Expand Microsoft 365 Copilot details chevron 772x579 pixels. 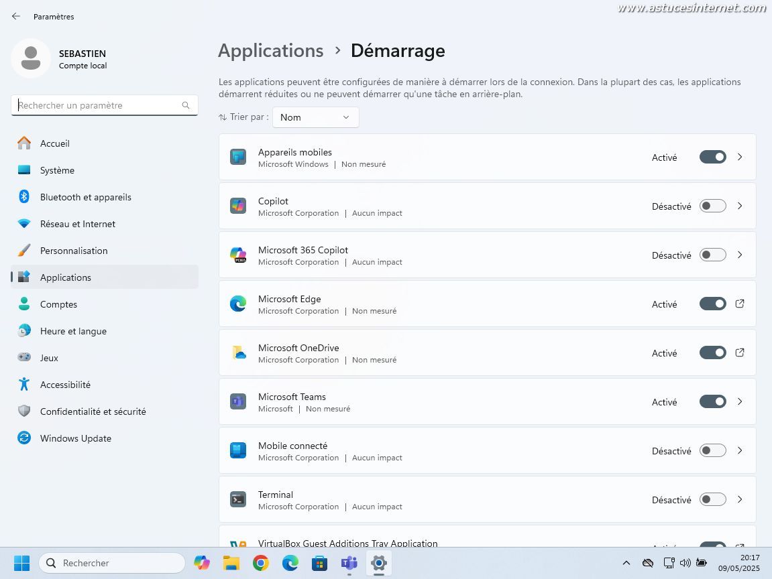(740, 255)
